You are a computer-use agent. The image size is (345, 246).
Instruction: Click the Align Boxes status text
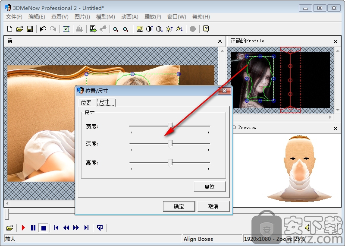click(198, 239)
